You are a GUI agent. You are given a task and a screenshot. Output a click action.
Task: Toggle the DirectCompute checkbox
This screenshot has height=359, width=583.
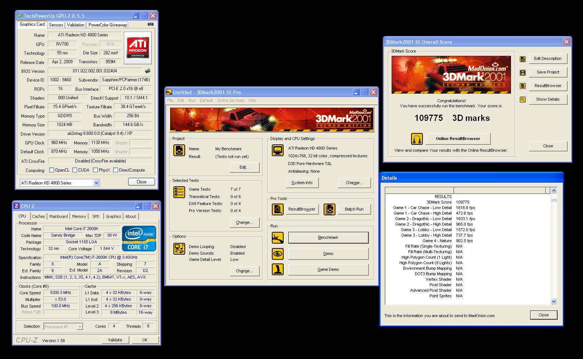pyautogui.click(x=115, y=170)
